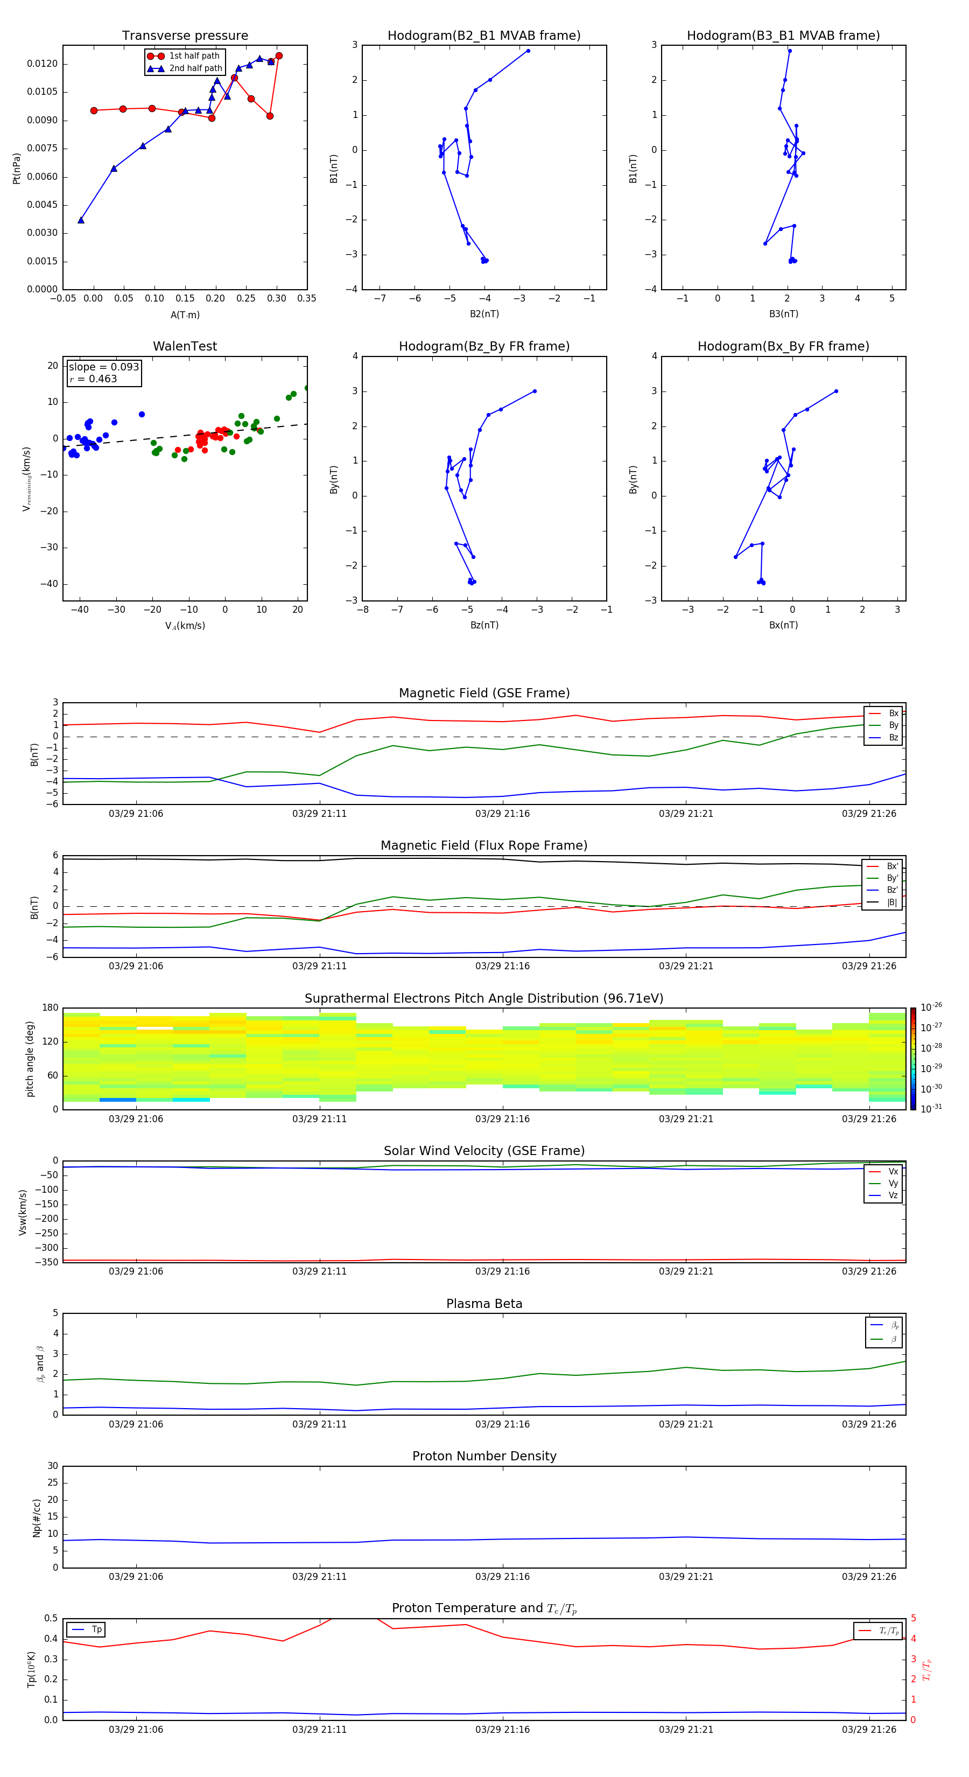Viewport: 969px width, 1777px height.
Task: Click the Tp legend entry
Action: coord(86,1629)
